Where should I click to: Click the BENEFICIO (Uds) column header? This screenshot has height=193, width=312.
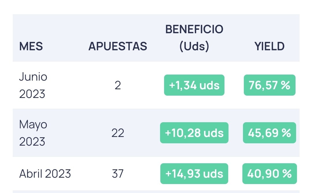194,38
